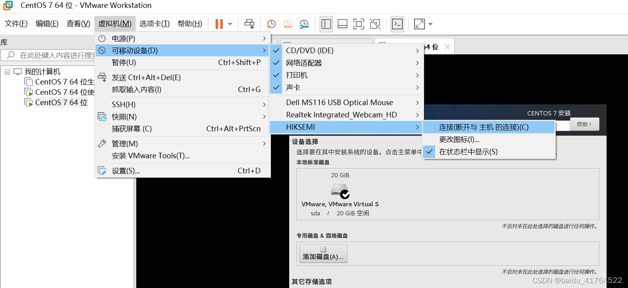
Task: Click the settings icon beside 设置(S)...
Action: tap(102, 171)
